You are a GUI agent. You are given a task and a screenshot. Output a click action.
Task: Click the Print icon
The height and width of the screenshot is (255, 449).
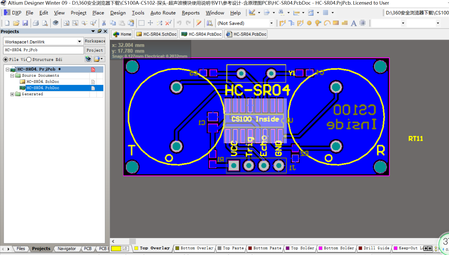tap(36, 23)
